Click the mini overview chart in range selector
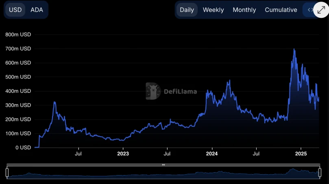Screen dimensions: 329x184 [x=163, y=173]
